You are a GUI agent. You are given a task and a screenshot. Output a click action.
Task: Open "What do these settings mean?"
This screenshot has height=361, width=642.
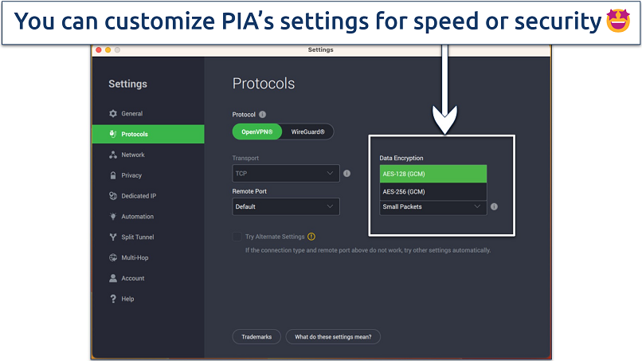tap(333, 337)
